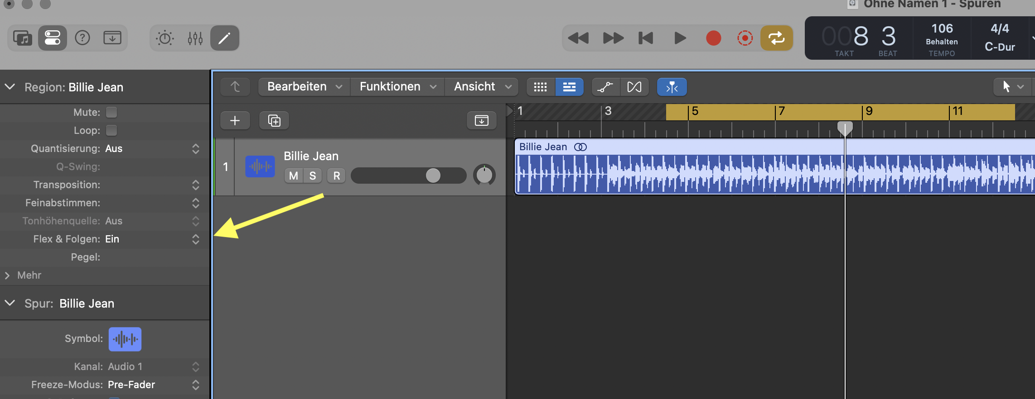
Task: Click the Billie Jean track pan knob
Action: 484,175
